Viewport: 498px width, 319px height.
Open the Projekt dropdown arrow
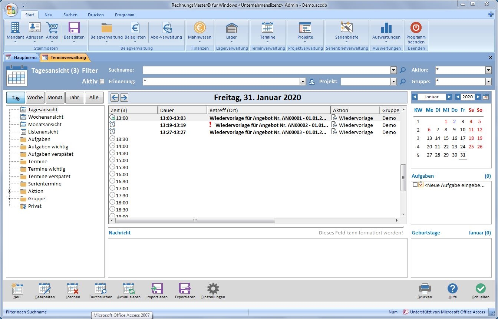click(x=394, y=82)
